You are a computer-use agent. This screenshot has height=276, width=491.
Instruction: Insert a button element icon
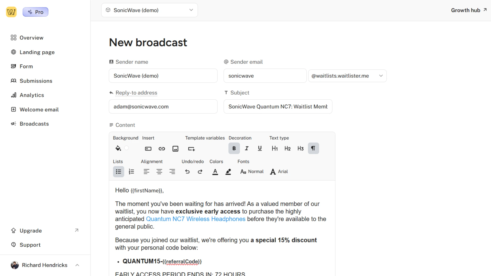click(148, 148)
